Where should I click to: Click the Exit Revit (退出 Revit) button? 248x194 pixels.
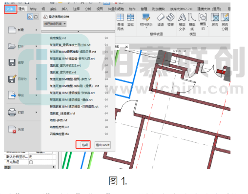click(103, 145)
